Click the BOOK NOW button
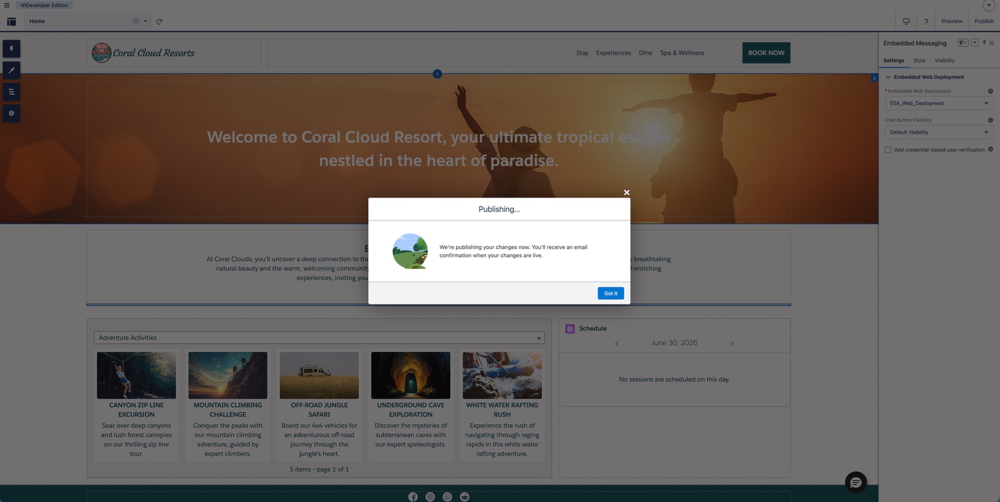This screenshot has height=502, width=1000. (x=766, y=53)
